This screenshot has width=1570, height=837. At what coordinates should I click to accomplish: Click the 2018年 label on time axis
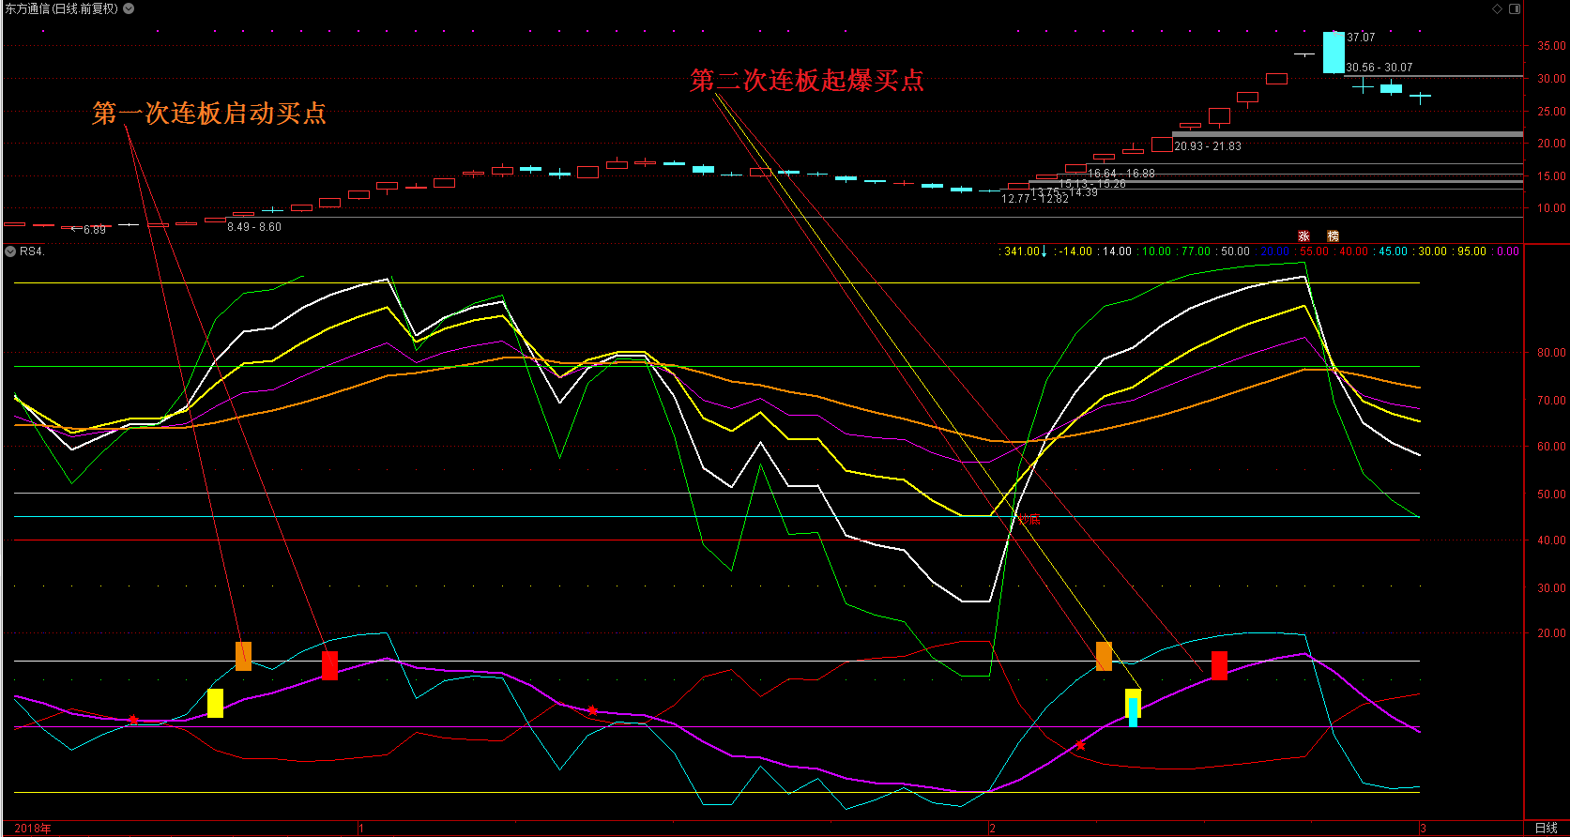(33, 829)
